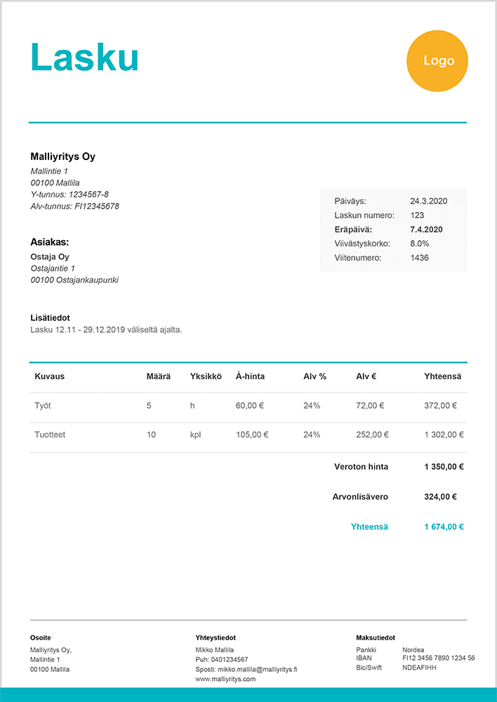Select the Ostaja Oy customer name
The width and height of the screenshot is (497, 702).
click(50, 257)
